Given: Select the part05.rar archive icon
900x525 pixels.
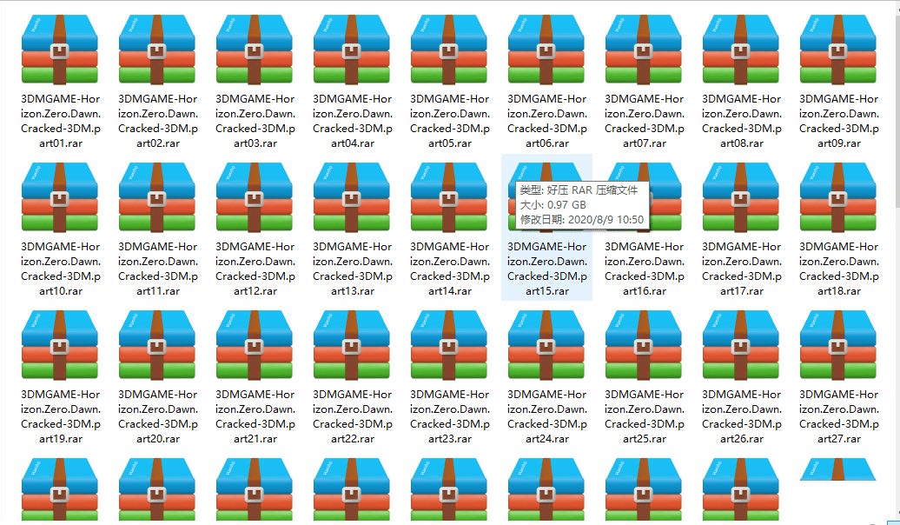Looking at the screenshot, I should coord(449,50).
